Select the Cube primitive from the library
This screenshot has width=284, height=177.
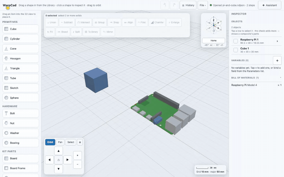click(x=21, y=29)
